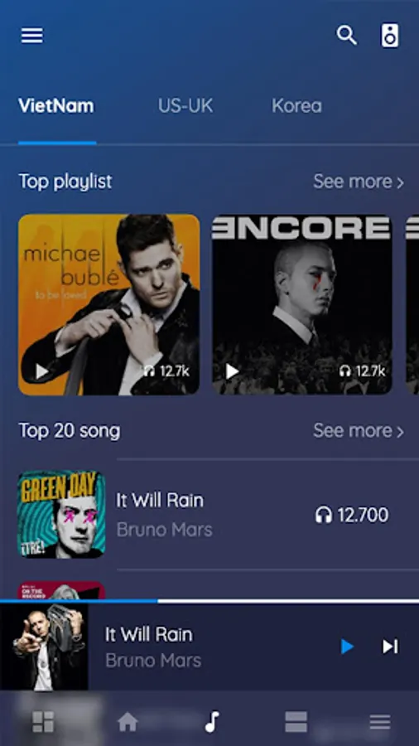Tap the grid dashboard icon in bottom bar

click(x=43, y=722)
